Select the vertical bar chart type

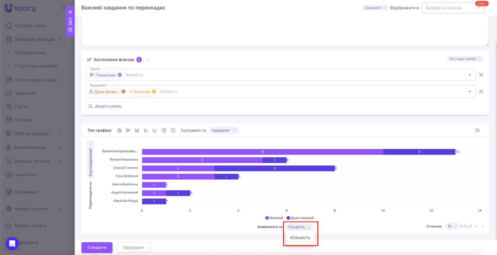coord(120,130)
